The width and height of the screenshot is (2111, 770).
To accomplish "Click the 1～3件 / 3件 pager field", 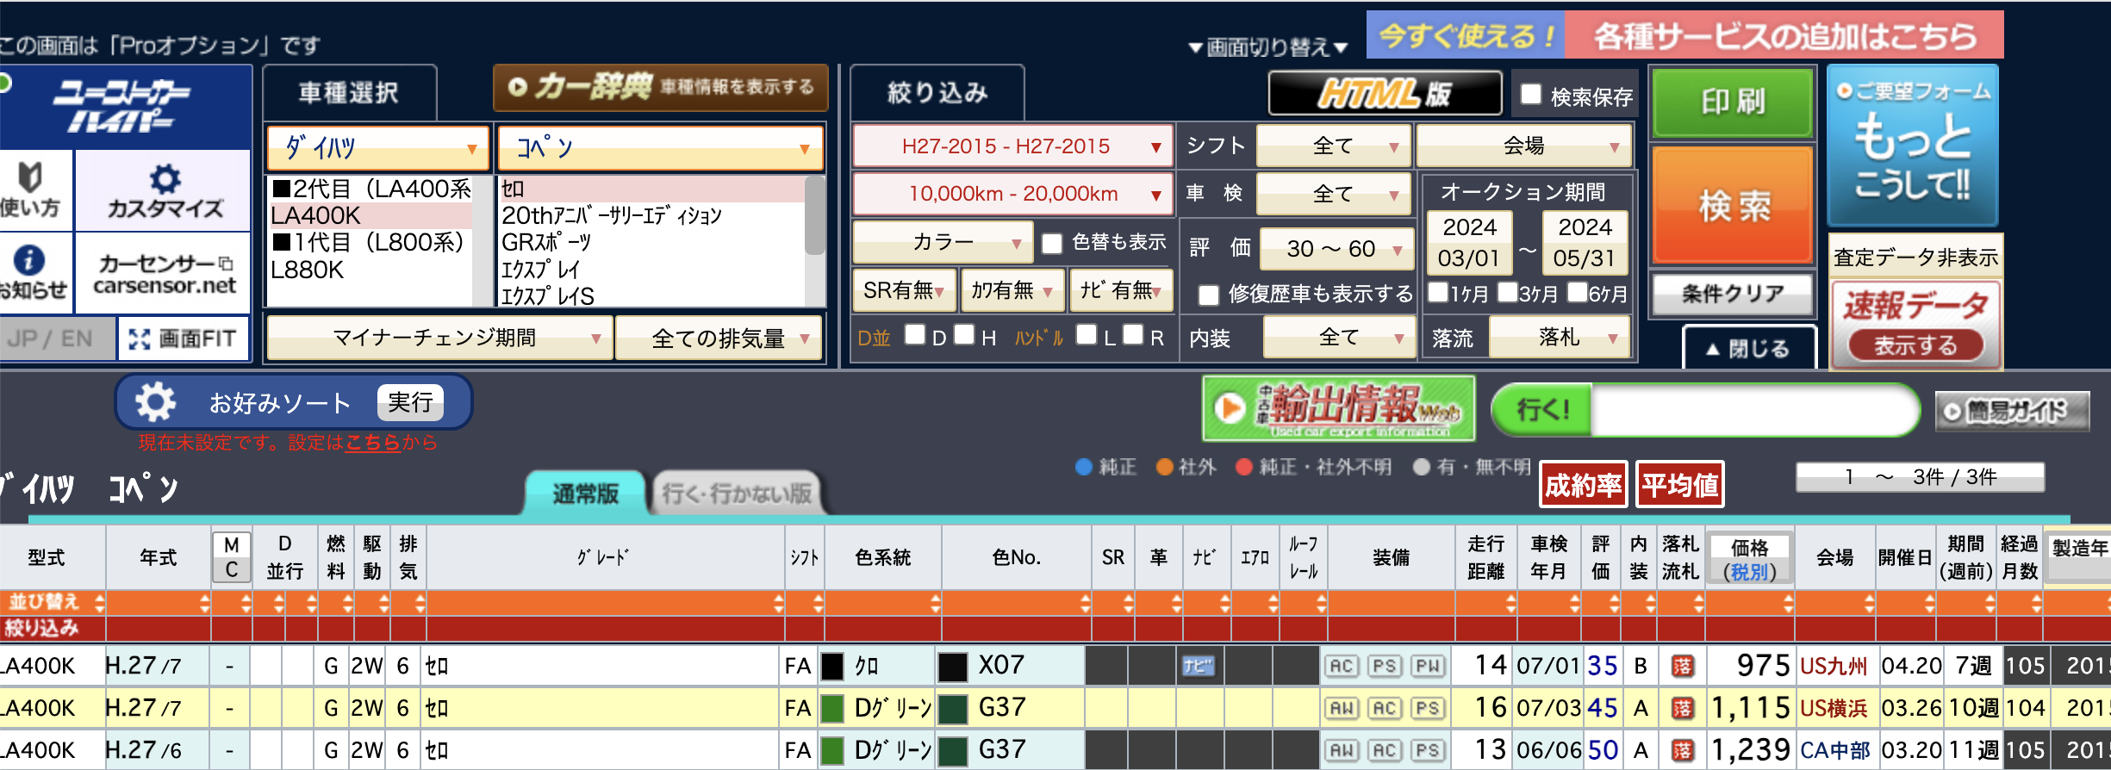I will click(x=1920, y=476).
